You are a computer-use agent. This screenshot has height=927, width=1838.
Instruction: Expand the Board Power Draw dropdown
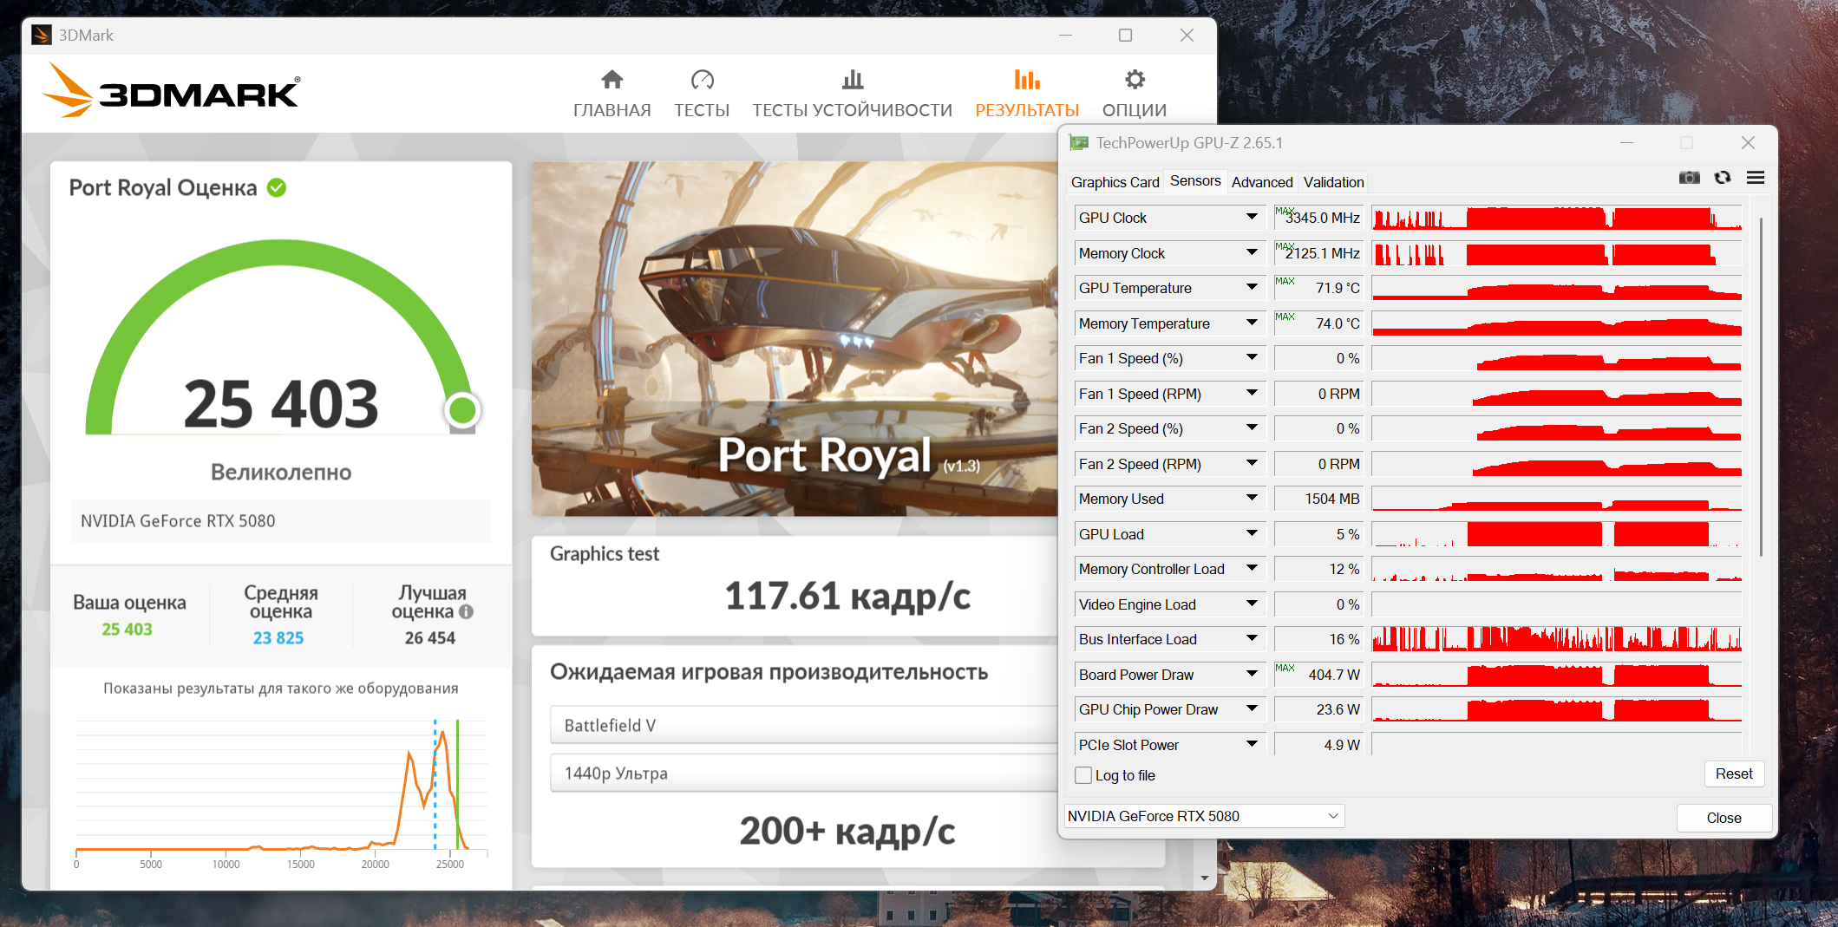click(1252, 674)
